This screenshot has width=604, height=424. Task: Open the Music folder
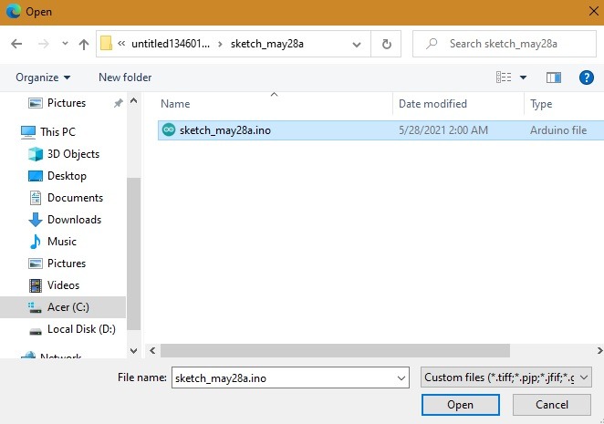point(62,242)
